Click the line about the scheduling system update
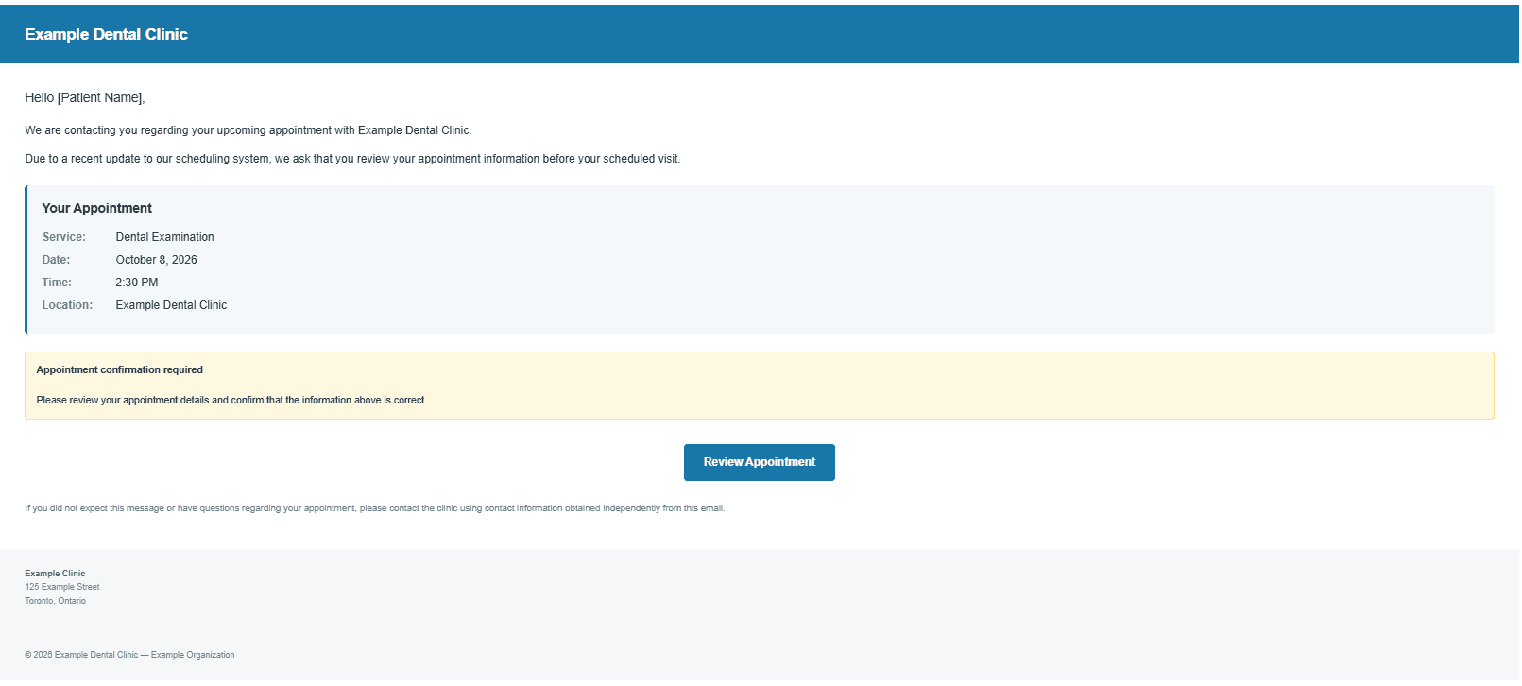 pos(352,159)
